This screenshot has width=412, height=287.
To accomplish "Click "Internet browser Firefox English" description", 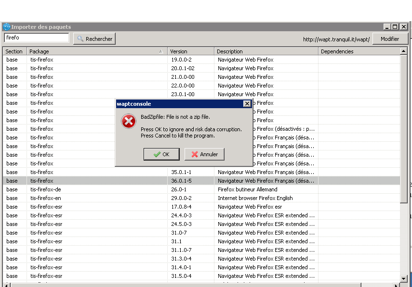I will [255, 198].
